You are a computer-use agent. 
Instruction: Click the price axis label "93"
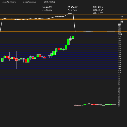[119, 76]
